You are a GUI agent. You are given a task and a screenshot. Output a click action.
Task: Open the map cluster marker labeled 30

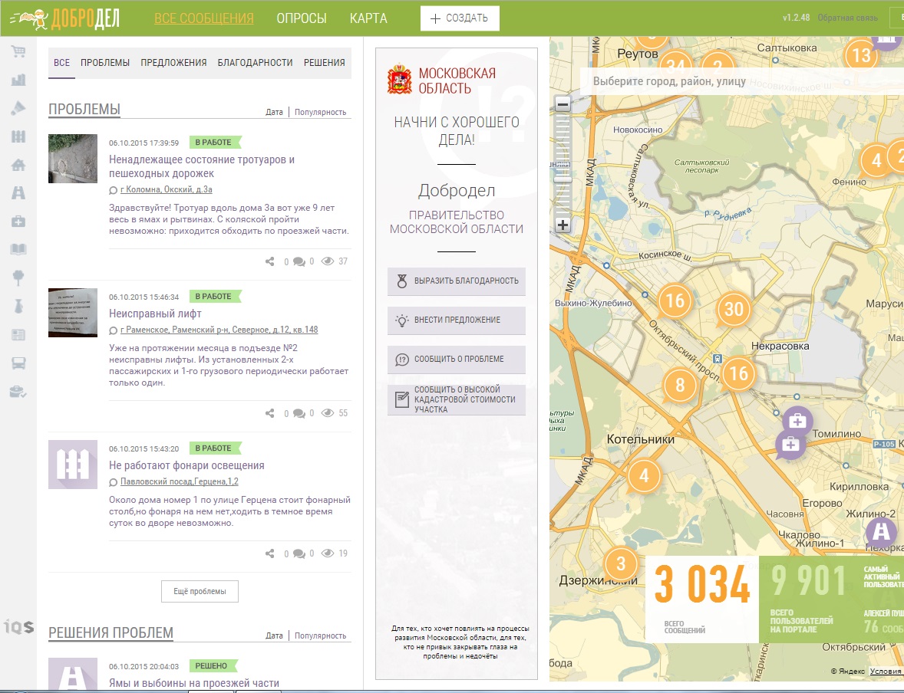pyautogui.click(x=734, y=309)
